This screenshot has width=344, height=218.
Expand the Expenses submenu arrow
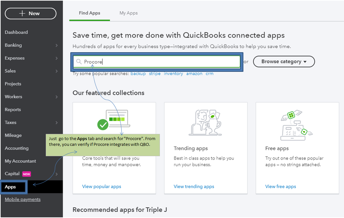pyautogui.click(x=56, y=58)
